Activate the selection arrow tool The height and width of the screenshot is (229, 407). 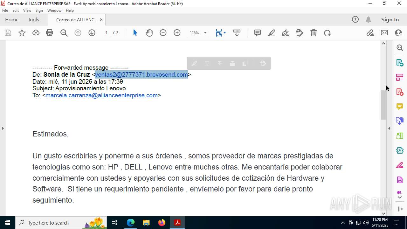135,33
